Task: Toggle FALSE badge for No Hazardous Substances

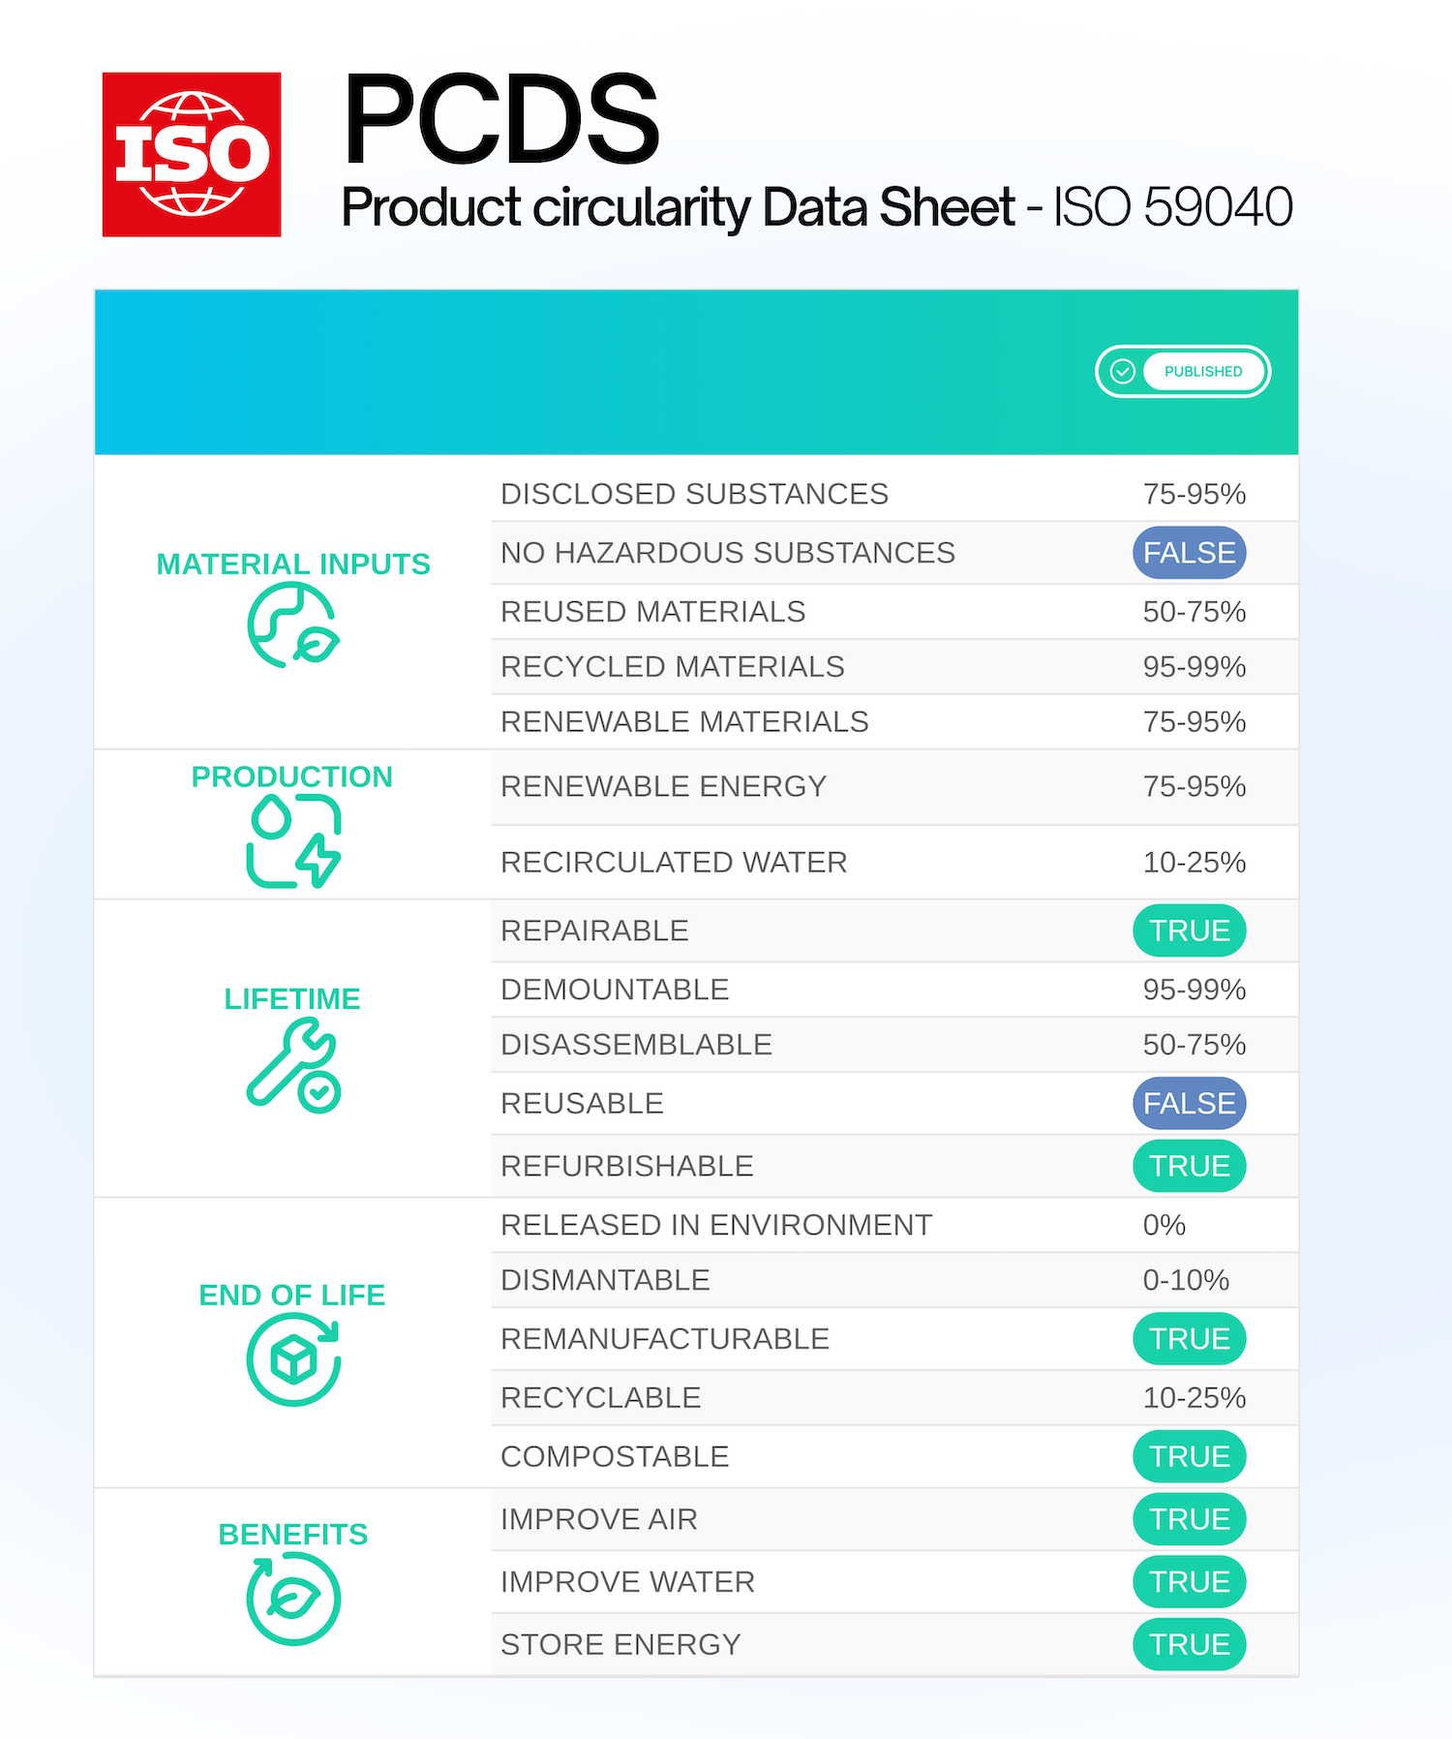Action: (1189, 553)
